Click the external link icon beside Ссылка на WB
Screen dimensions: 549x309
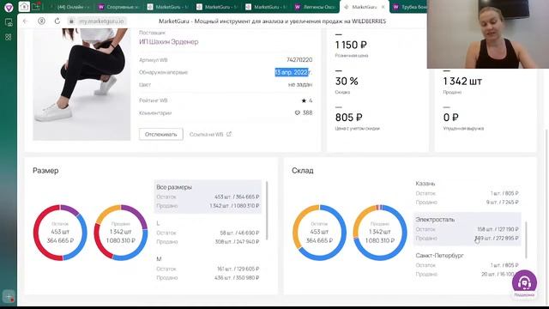(229, 134)
